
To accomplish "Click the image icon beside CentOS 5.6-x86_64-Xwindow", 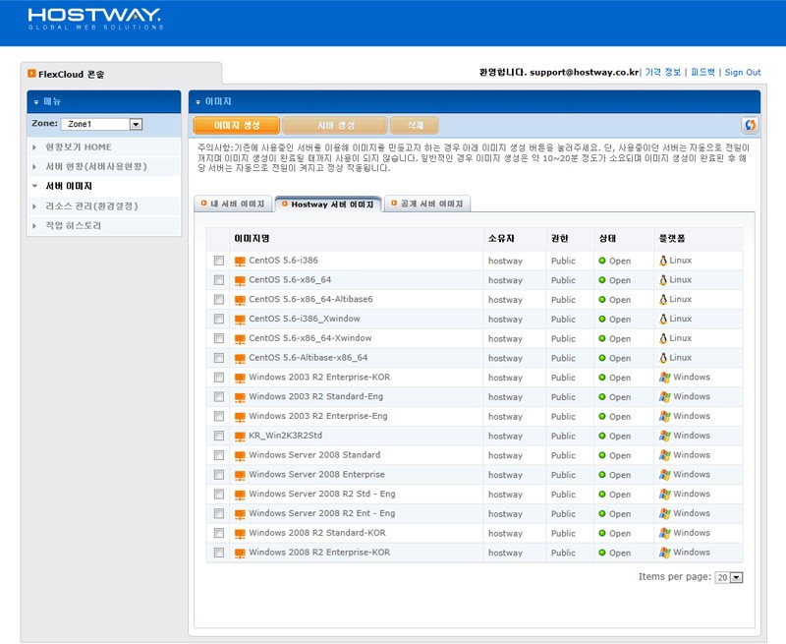I will pyautogui.click(x=240, y=338).
